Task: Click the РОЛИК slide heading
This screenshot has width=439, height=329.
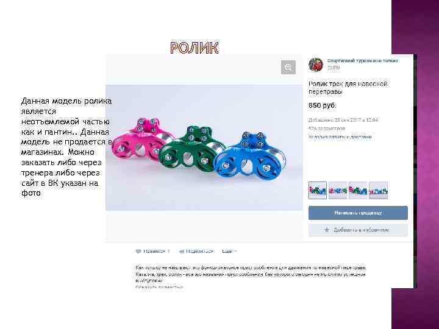Action: (195, 48)
